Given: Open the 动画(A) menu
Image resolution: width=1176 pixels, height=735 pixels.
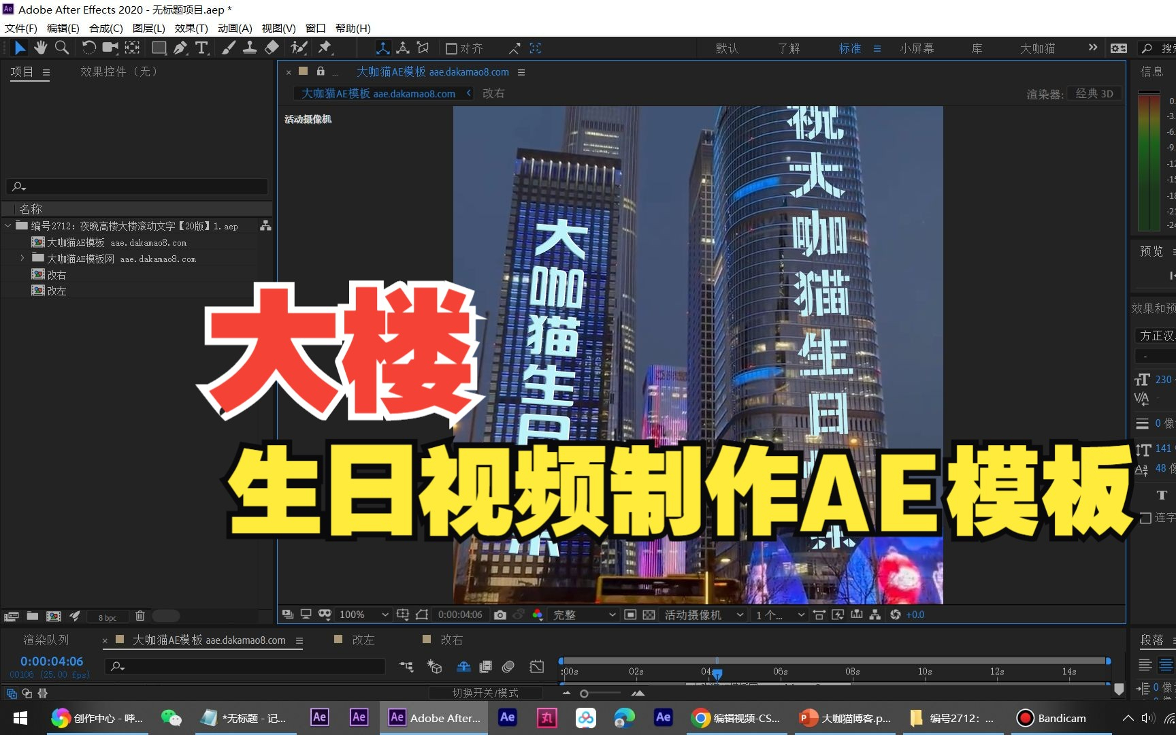Looking at the screenshot, I should (235, 28).
